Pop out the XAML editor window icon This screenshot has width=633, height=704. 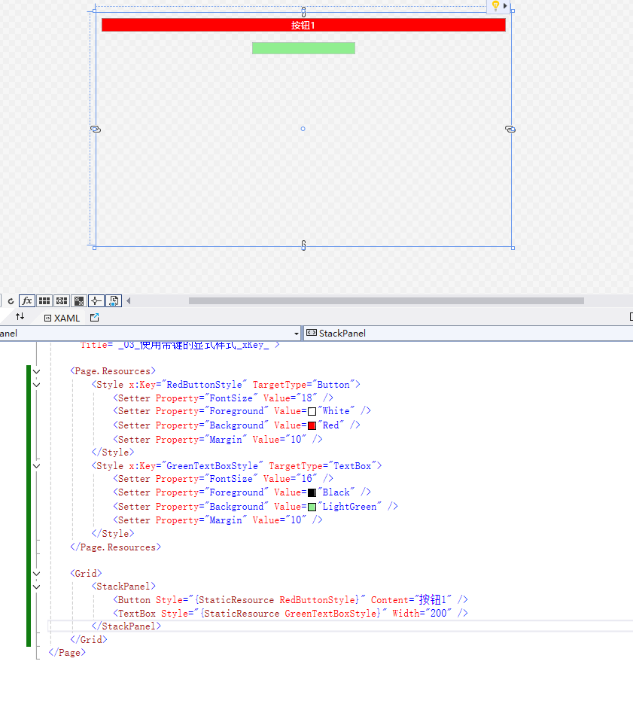(x=94, y=318)
